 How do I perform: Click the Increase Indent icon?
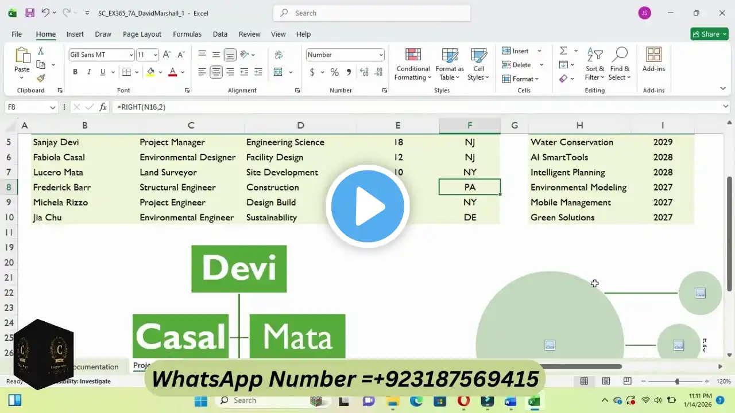point(258,72)
